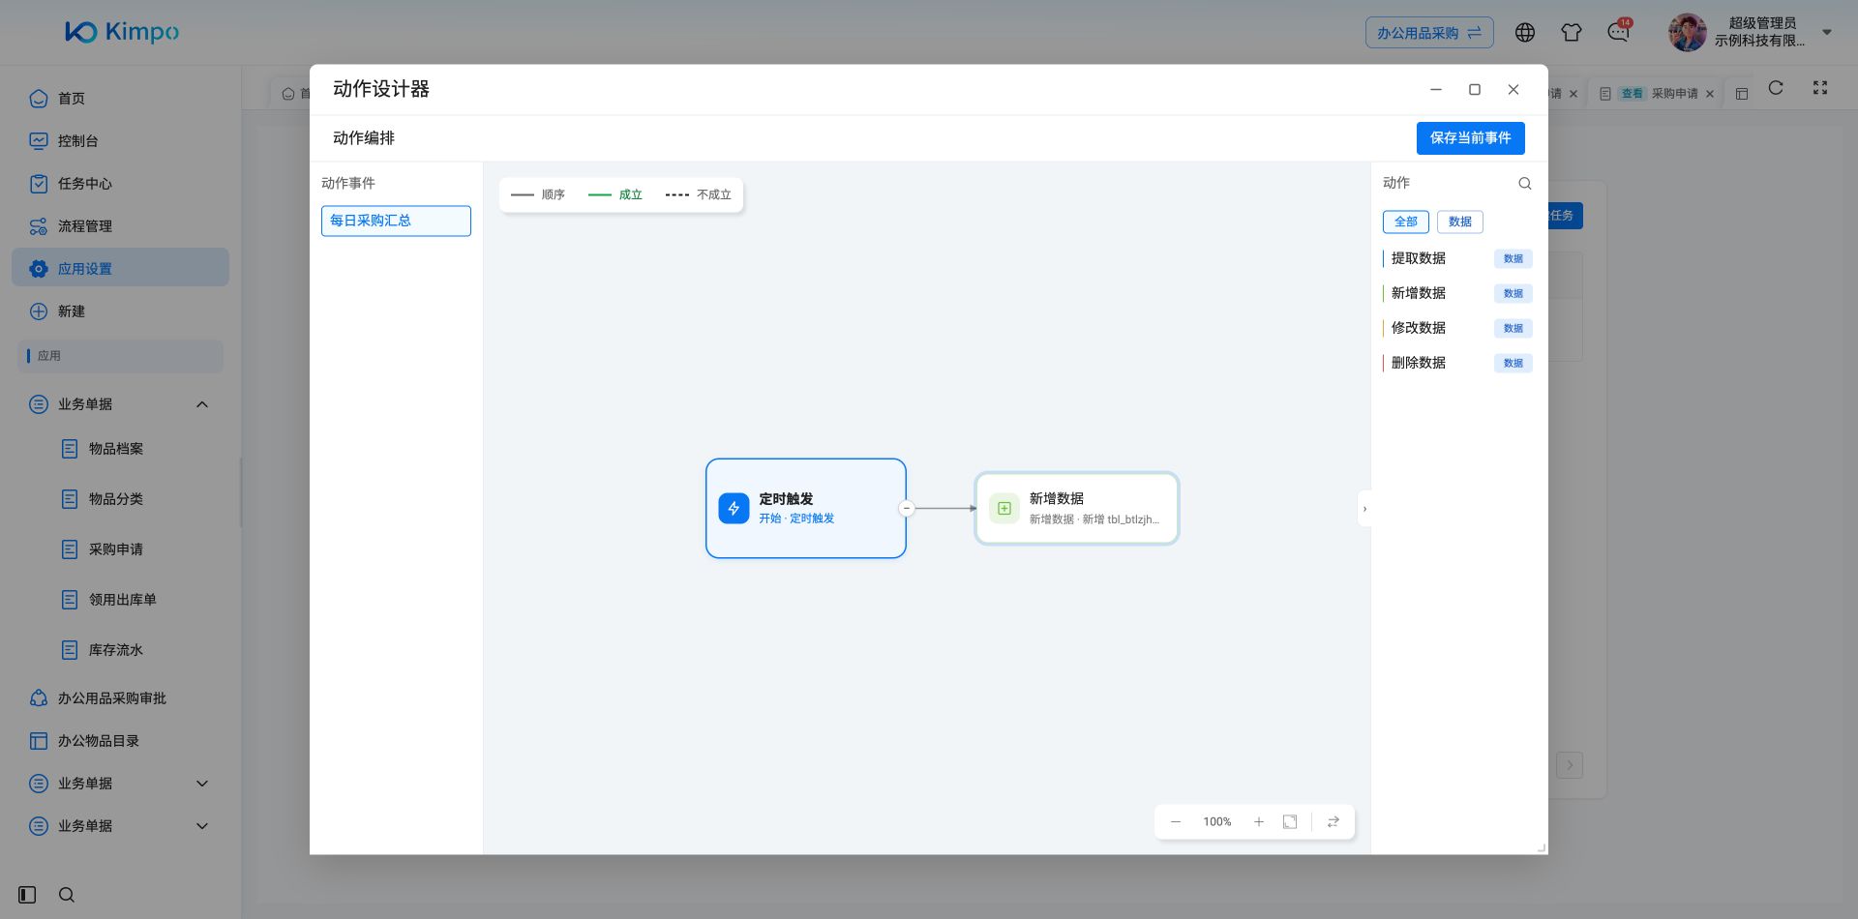Zoom out canvas with the minus icon
The height and width of the screenshot is (919, 1858).
(x=1176, y=822)
